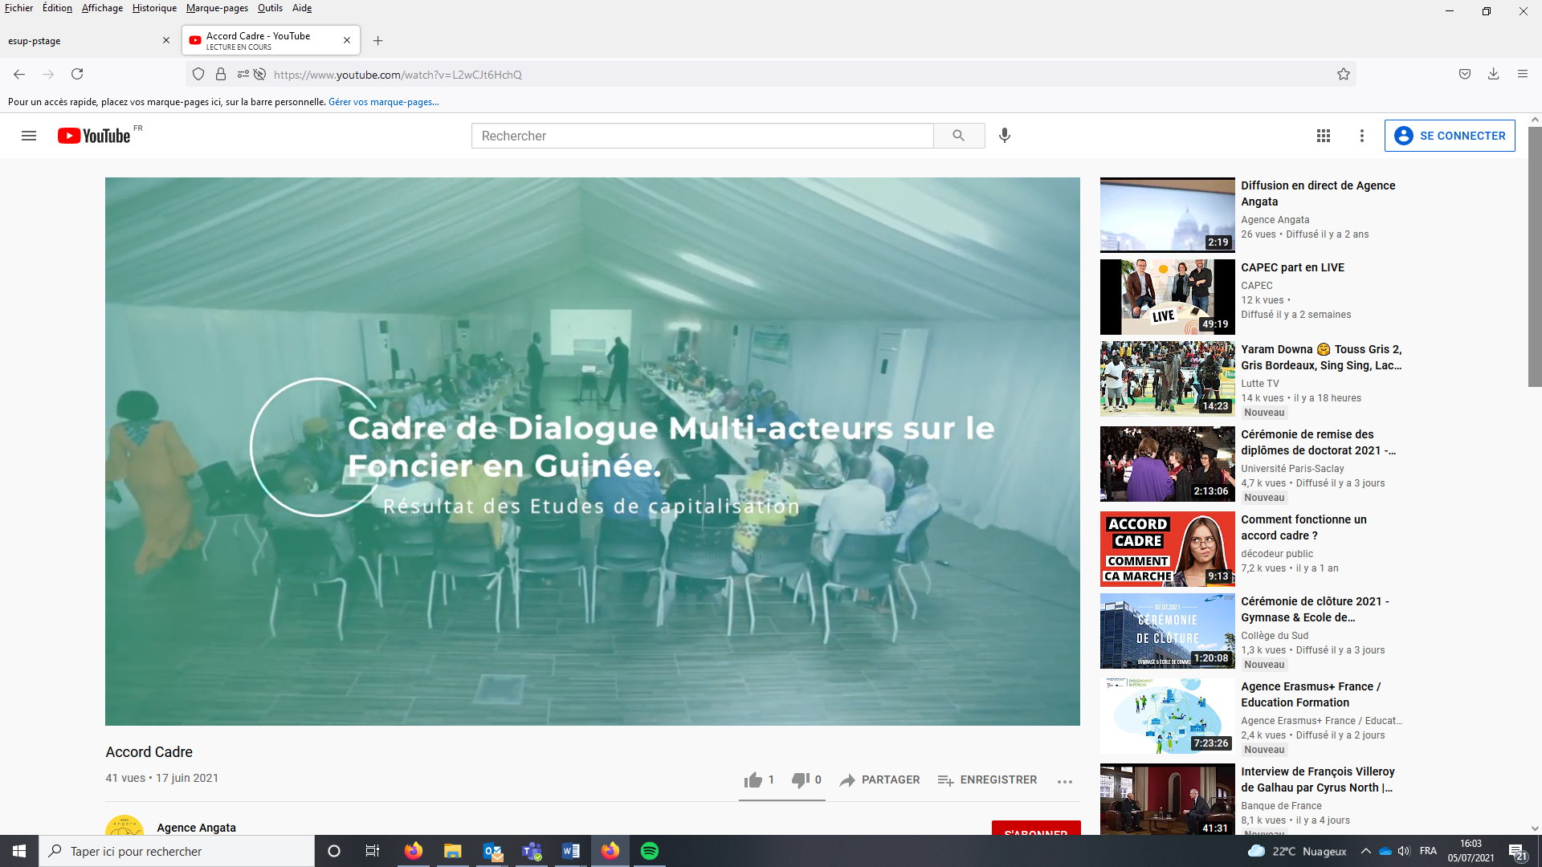Reload the page with refresh icon
This screenshot has width=1542, height=867.
[77, 75]
